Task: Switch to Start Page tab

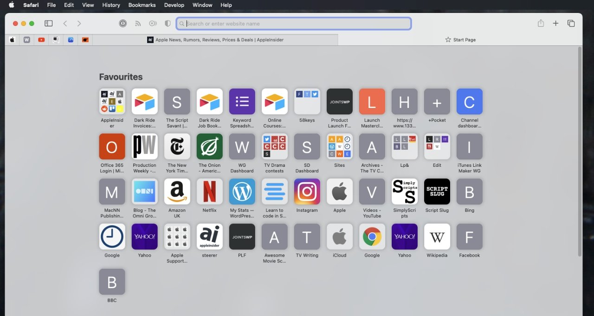Action: (x=460, y=40)
